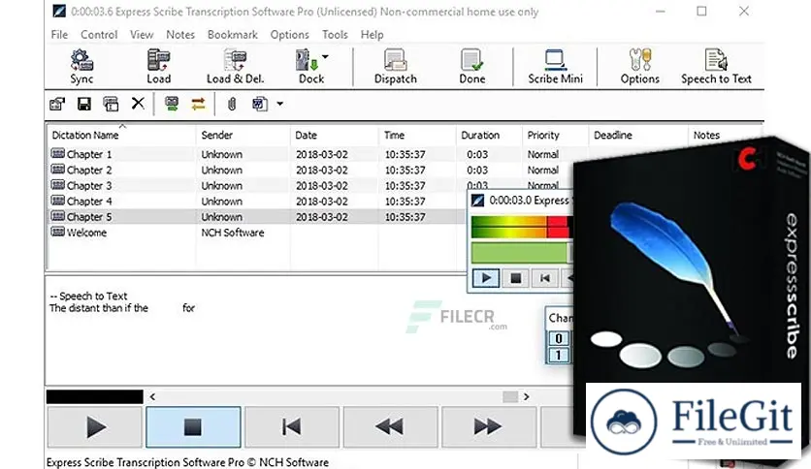Click channel 0 button
Viewport: 811px width, 469px height.
click(x=559, y=338)
